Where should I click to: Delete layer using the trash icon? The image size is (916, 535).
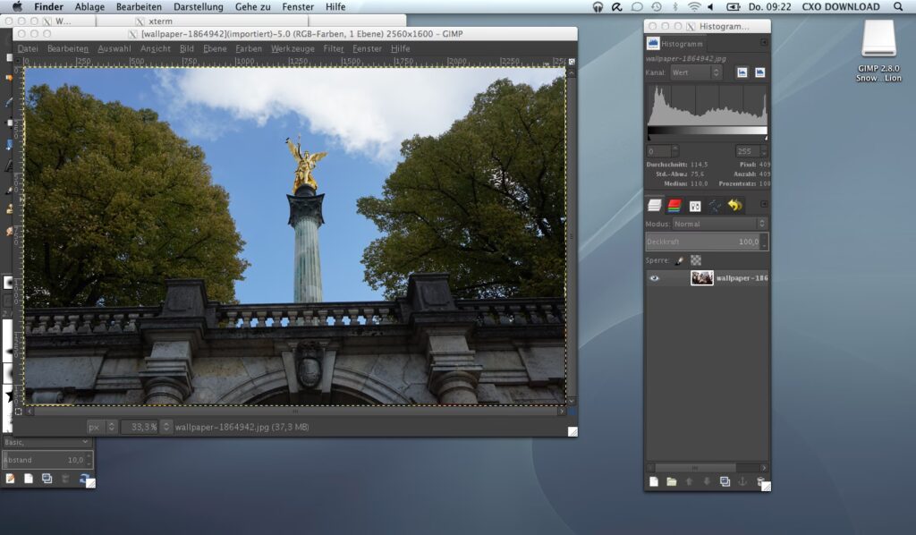[760, 482]
